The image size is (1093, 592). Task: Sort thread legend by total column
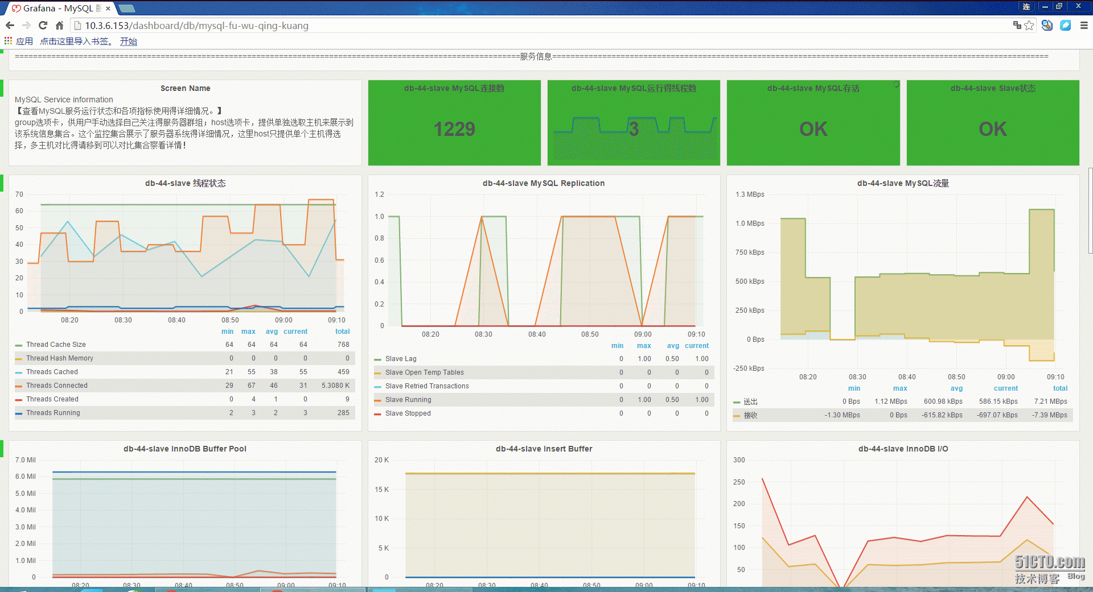click(342, 332)
